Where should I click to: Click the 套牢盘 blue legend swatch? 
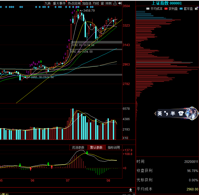181,9
